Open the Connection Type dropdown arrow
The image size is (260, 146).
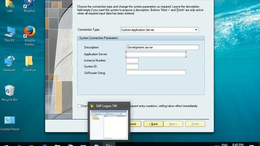(x=196, y=30)
